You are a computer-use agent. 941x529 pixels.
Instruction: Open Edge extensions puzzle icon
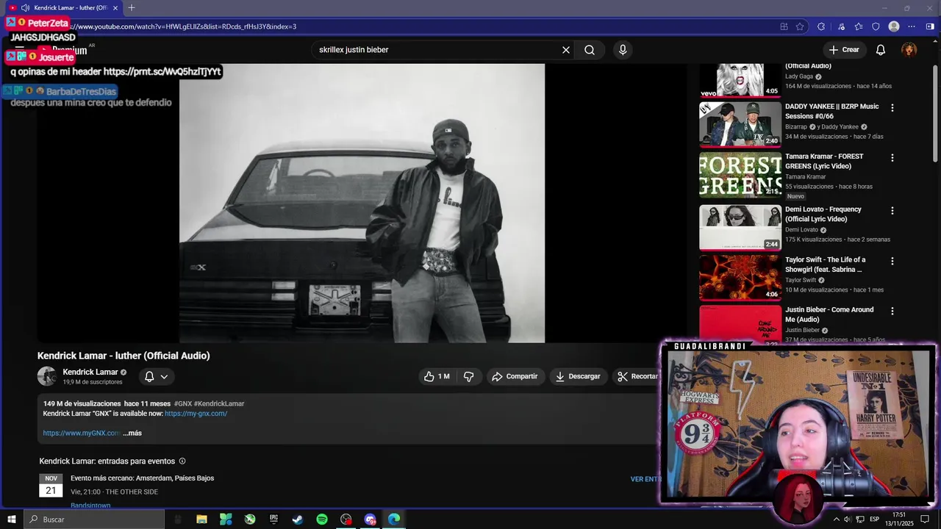pyautogui.click(x=821, y=26)
